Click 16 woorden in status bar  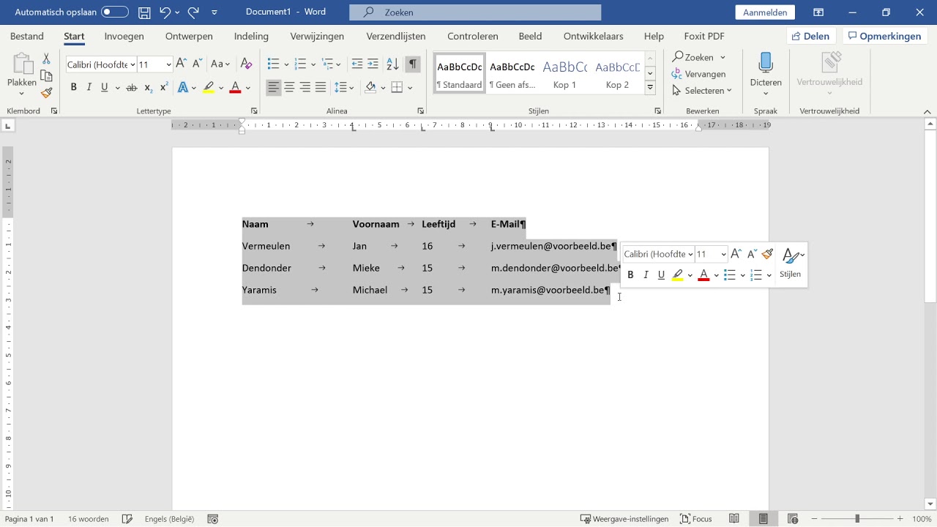[89, 519]
